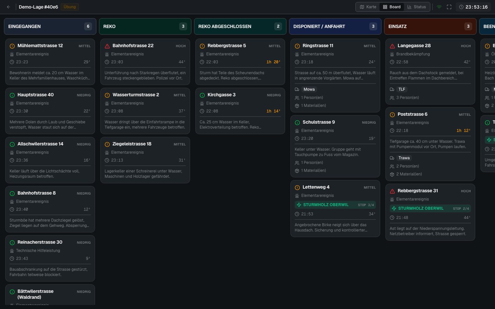
Task: Click count badge 6 in EINGEGANGEN header
Action: tap(88, 26)
